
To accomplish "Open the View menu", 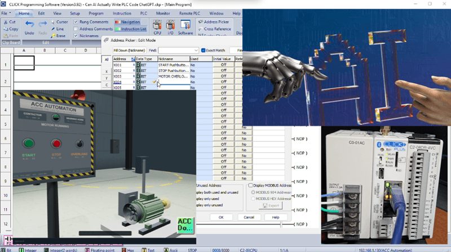I will point(57,13).
